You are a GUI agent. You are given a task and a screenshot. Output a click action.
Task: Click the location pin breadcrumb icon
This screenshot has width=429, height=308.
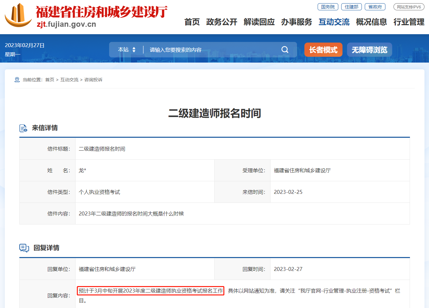pyautogui.click(x=17, y=80)
